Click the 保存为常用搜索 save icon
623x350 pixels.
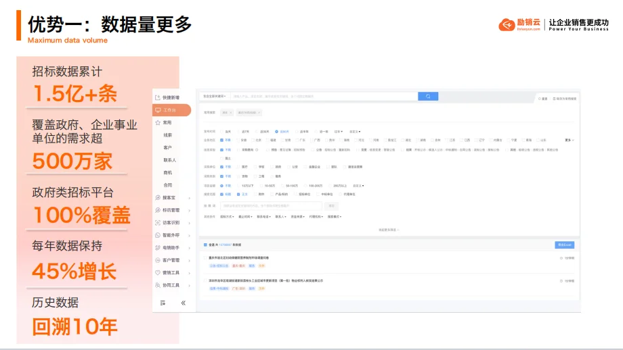tap(554, 99)
